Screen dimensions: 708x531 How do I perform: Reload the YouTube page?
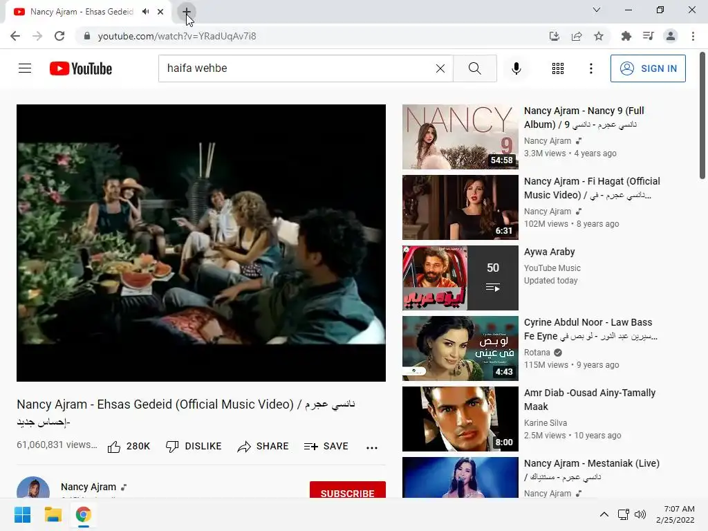(59, 36)
